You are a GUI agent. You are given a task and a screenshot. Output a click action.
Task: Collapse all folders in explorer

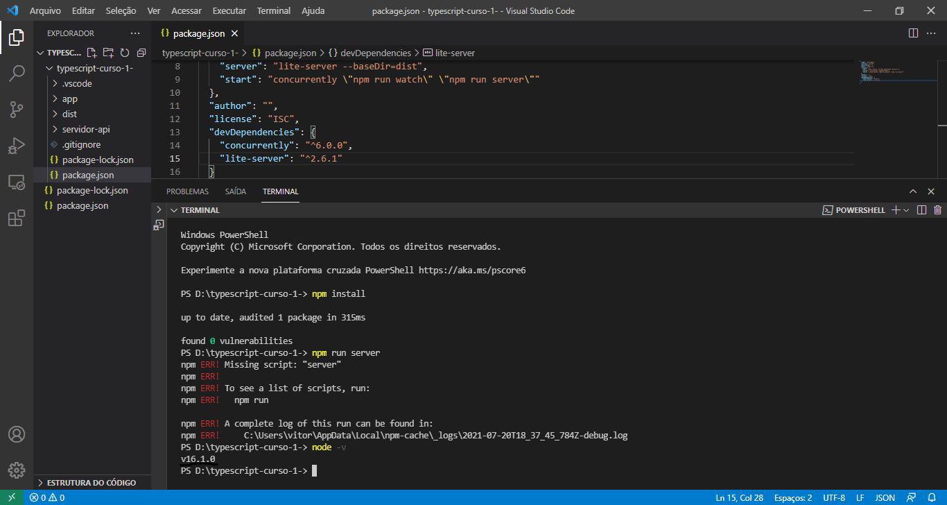(x=141, y=53)
